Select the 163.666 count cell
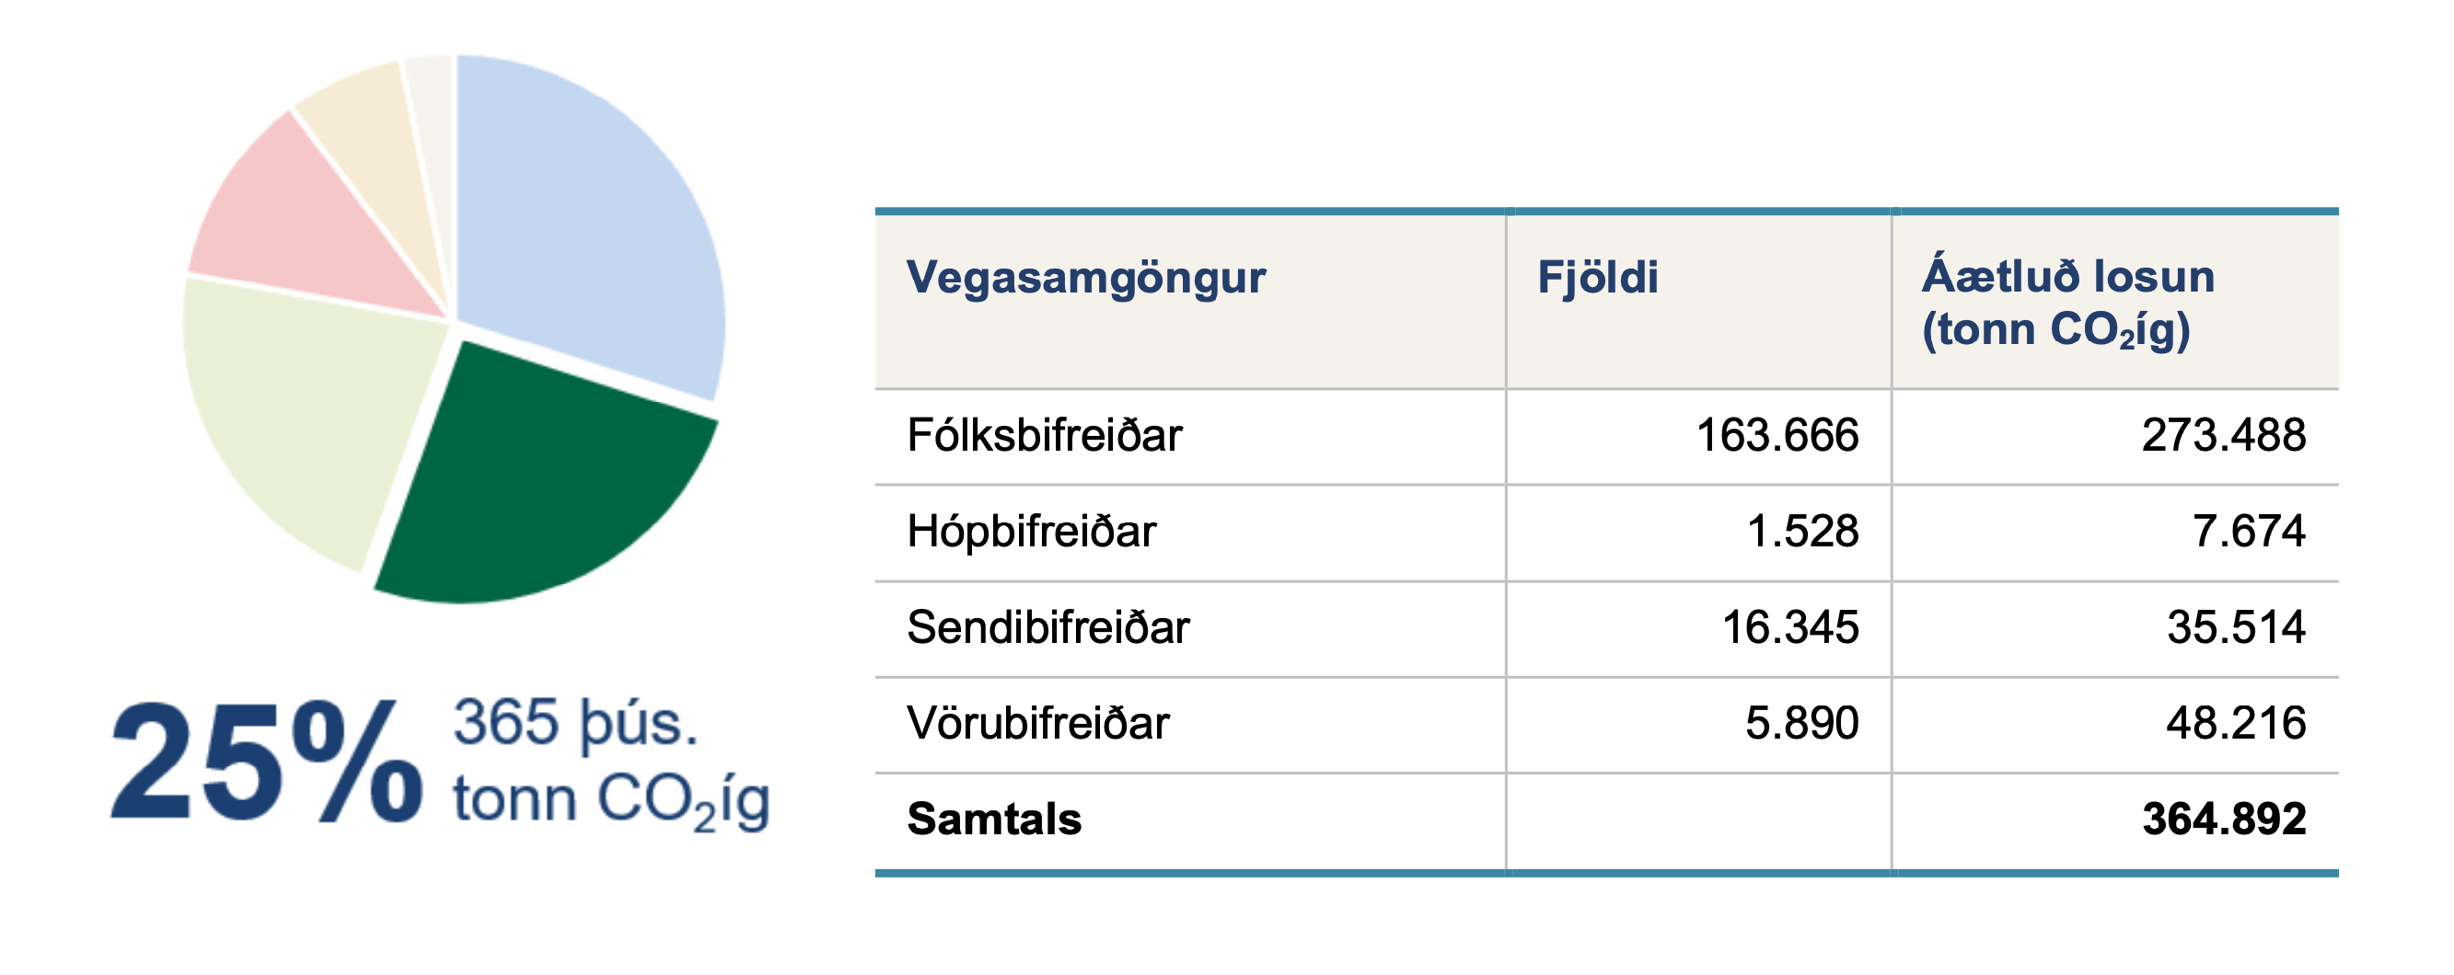This screenshot has height=975, width=2454. [1777, 435]
